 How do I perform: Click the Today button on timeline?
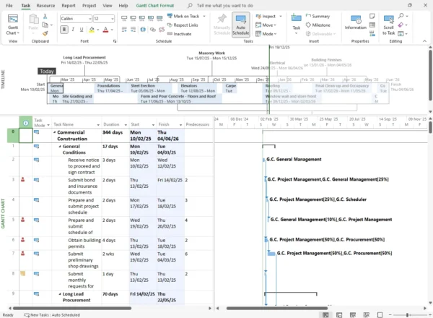pos(47,72)
